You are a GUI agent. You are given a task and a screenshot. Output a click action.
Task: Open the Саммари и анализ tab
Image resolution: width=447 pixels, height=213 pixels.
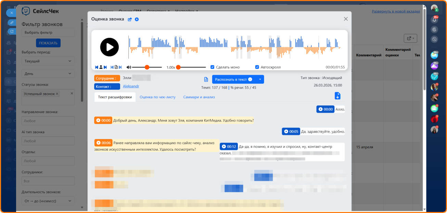199,97
